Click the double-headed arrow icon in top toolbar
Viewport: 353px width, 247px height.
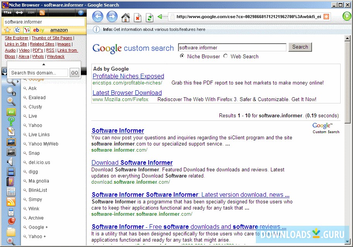pyautogui.click(x=19, y=13)
